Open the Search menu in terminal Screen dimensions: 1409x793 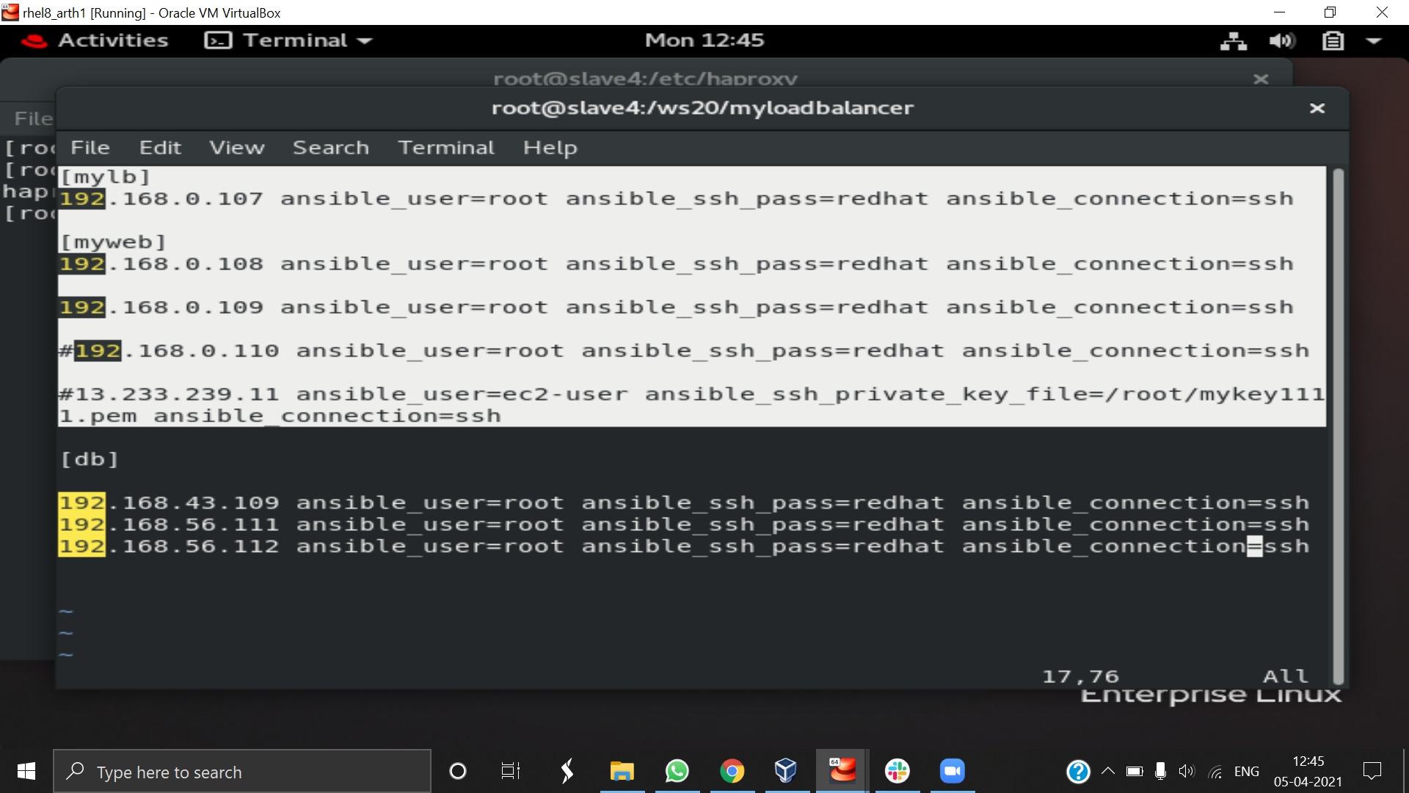pos(330,148)
